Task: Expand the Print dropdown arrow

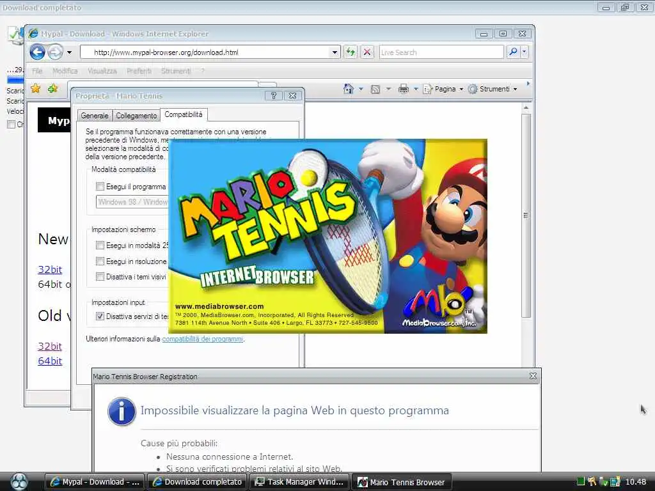Action: [416, 89]
